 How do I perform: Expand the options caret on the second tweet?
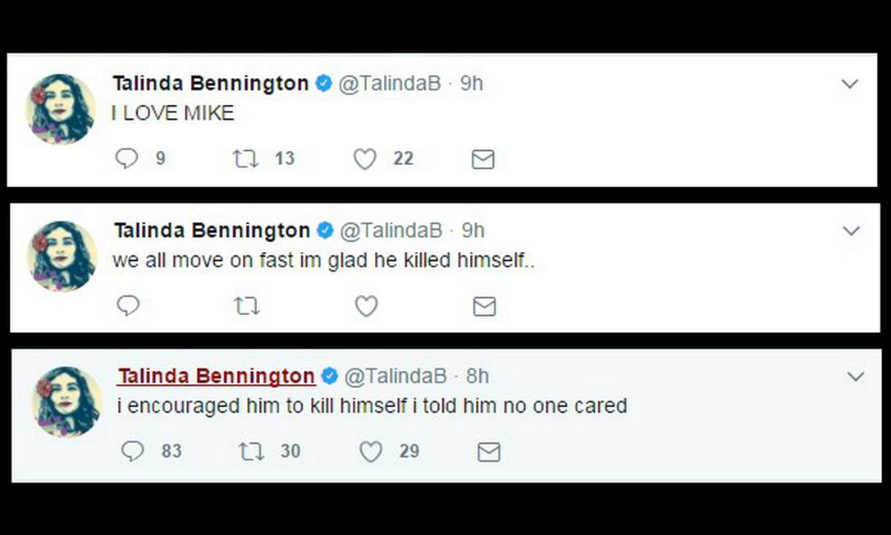coord(852,231)
